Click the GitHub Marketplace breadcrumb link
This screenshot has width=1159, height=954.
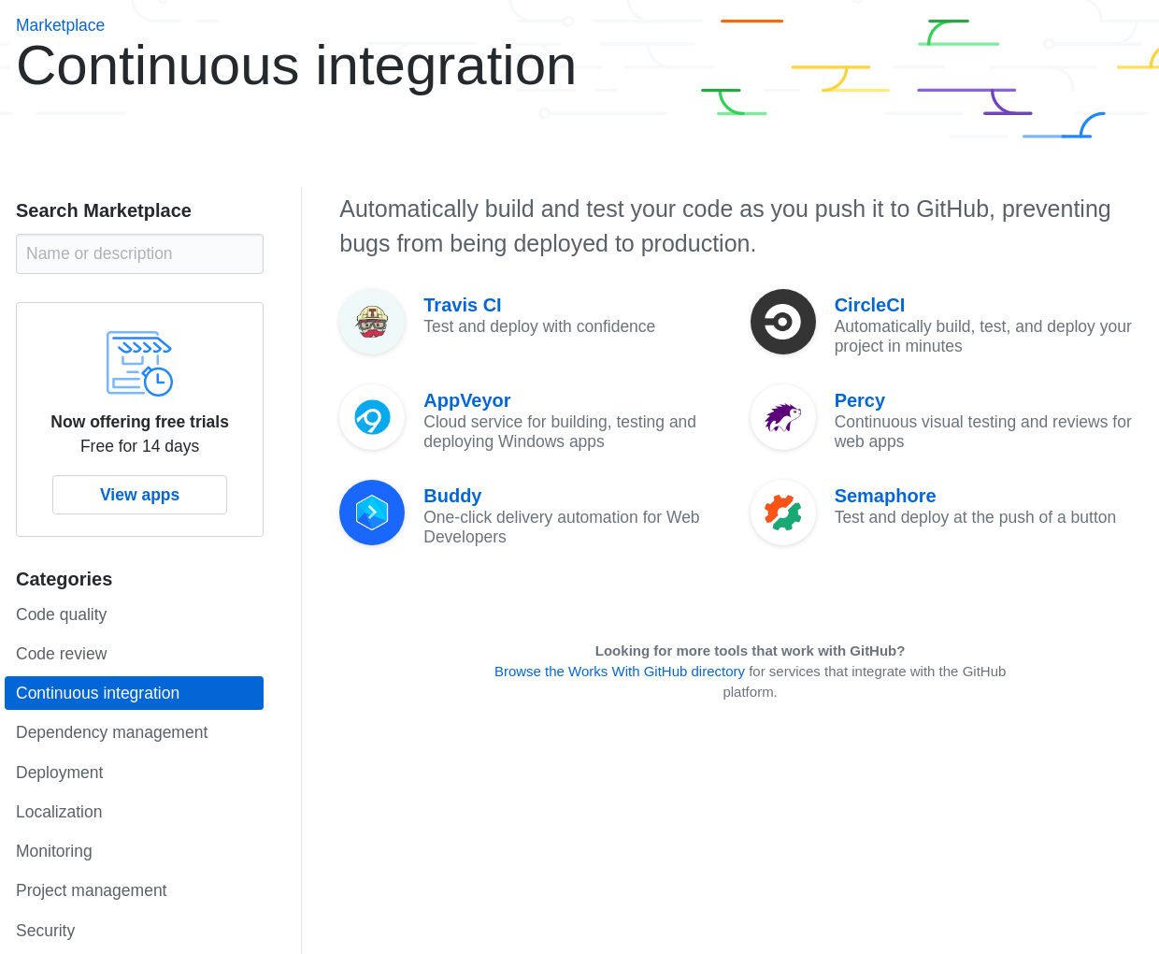click(x=60, y=24)
